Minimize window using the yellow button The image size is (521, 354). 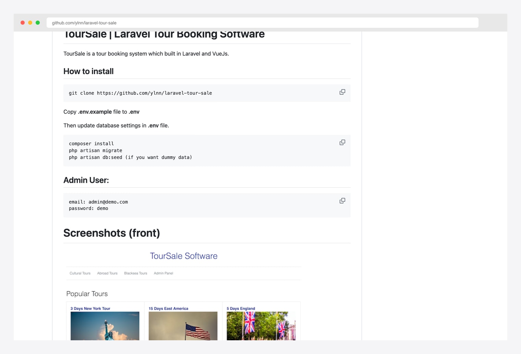[30, 23]
